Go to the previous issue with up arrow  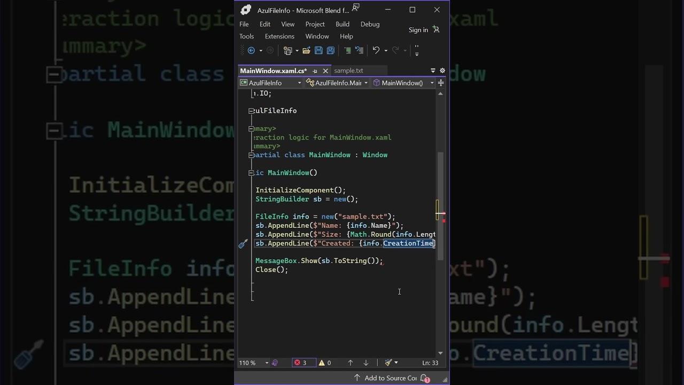click(351, 363)
